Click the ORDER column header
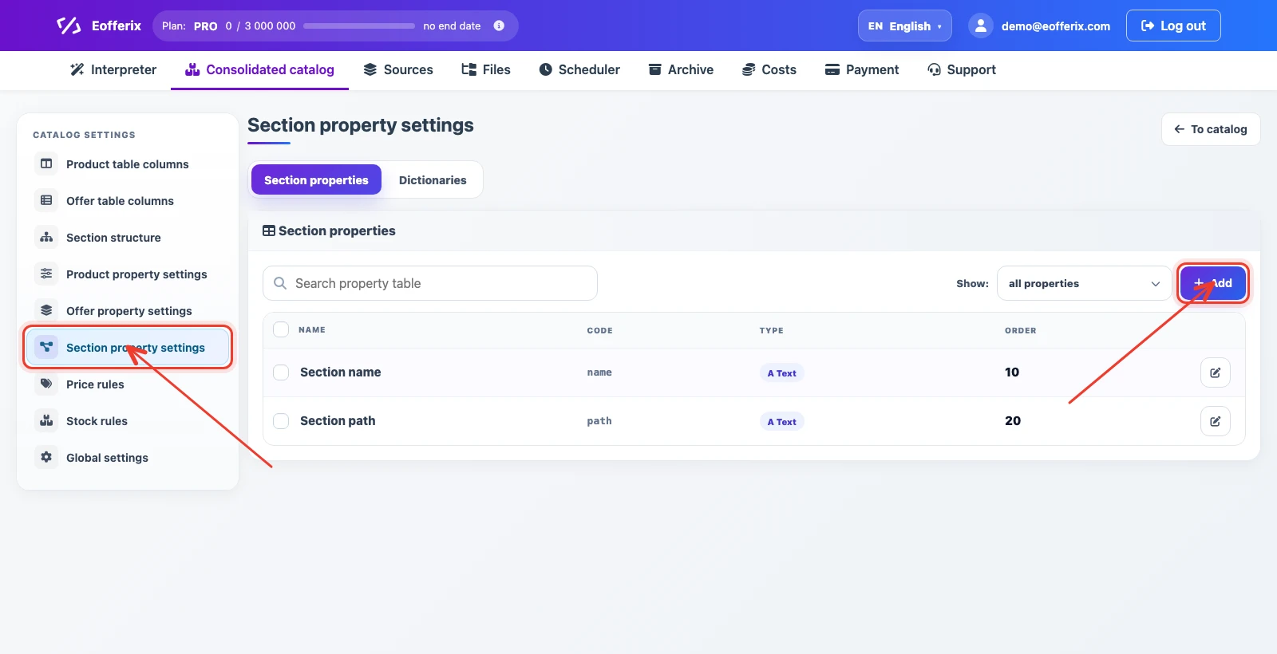The image size is (1277, 654). (1021, 330)
